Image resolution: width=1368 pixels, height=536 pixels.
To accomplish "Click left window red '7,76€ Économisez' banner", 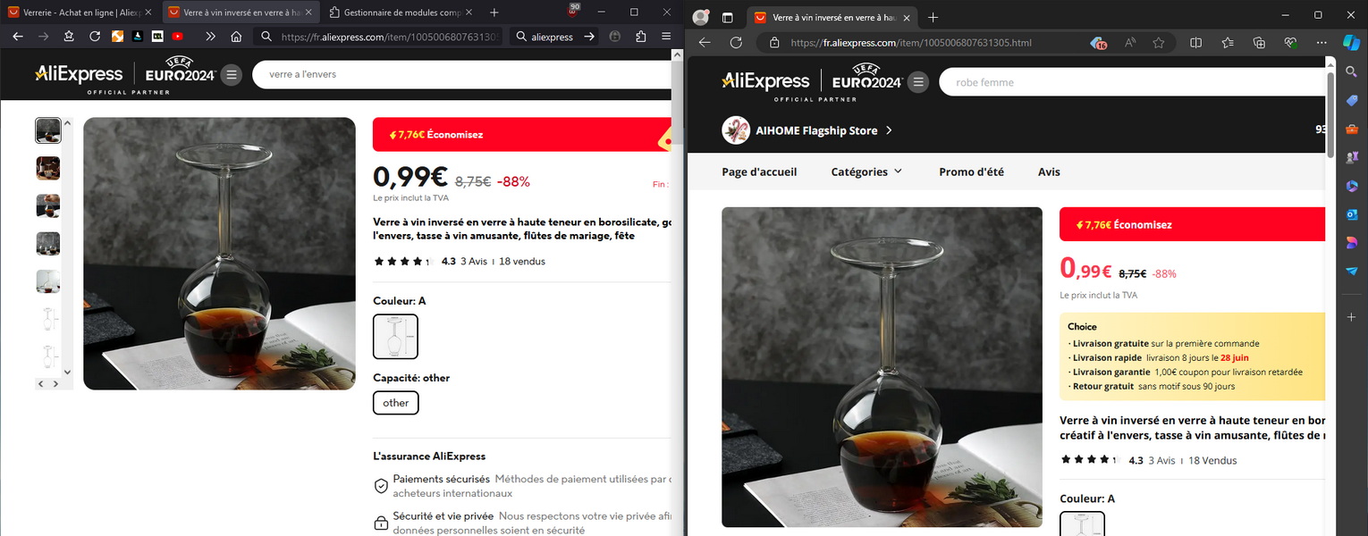I will [521, 135].
